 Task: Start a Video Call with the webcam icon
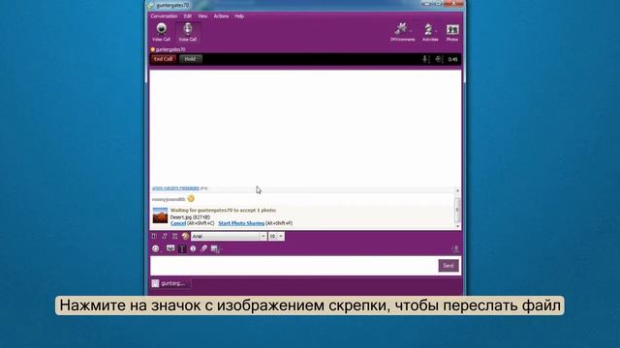click(x=162, y=29)
